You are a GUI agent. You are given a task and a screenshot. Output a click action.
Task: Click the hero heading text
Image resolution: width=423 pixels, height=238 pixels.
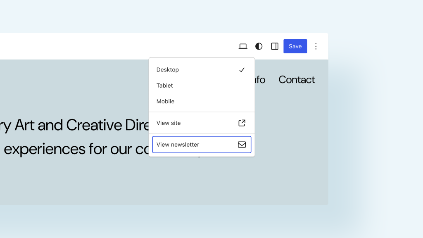pyautogui.click(x=74, y=125)
